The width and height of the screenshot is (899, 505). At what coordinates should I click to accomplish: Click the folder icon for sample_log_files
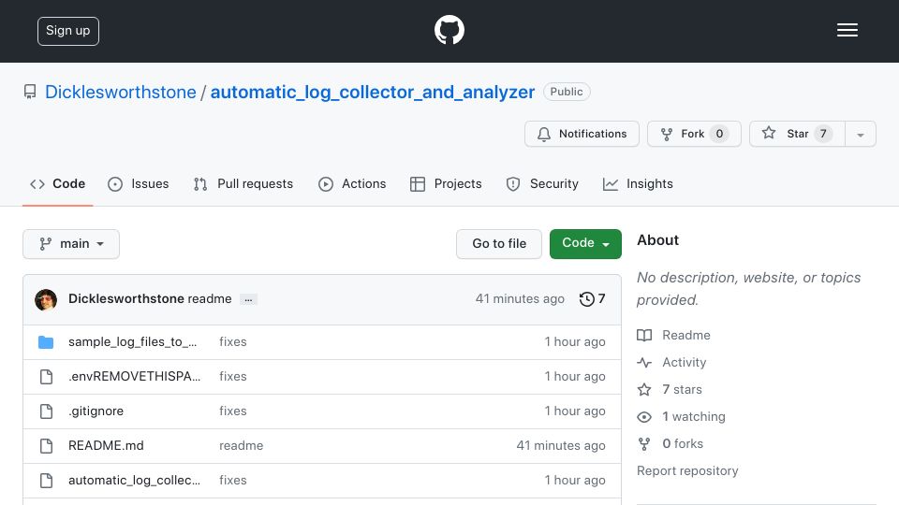point(46,342)
